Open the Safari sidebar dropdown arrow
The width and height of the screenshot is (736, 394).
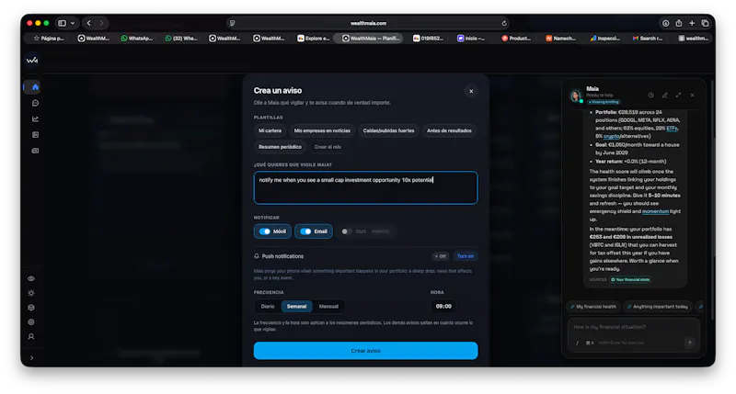pos(73,23)
